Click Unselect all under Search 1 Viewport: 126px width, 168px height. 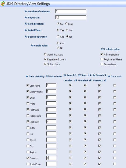tap(70, 80)
